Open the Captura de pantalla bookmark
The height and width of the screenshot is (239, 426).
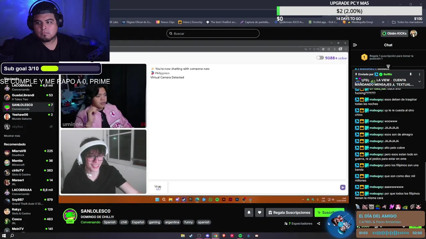[x=255, y=22]
